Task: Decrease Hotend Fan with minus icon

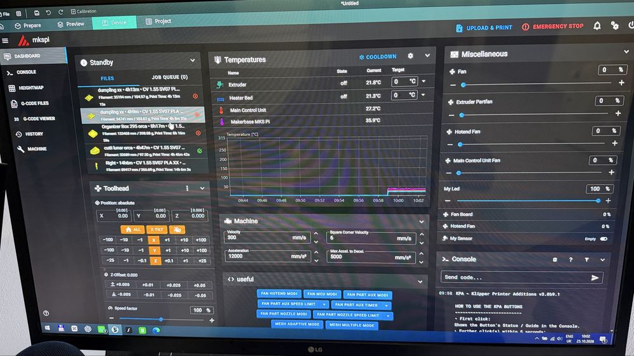Action: coord(450,144)
